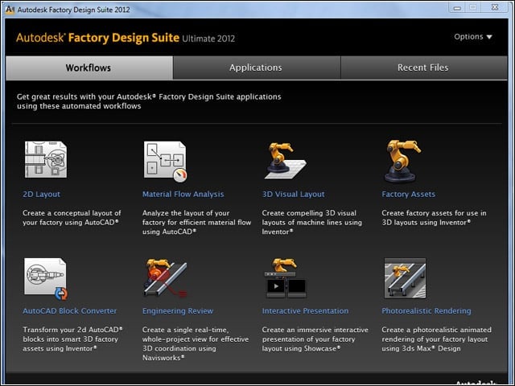Switch to the Workflows tab

coord(89,68)
